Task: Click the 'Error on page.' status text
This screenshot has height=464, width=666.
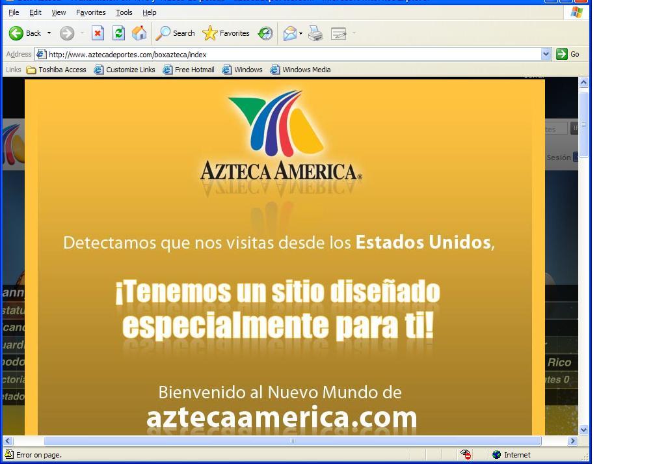Action: (39, 455)
